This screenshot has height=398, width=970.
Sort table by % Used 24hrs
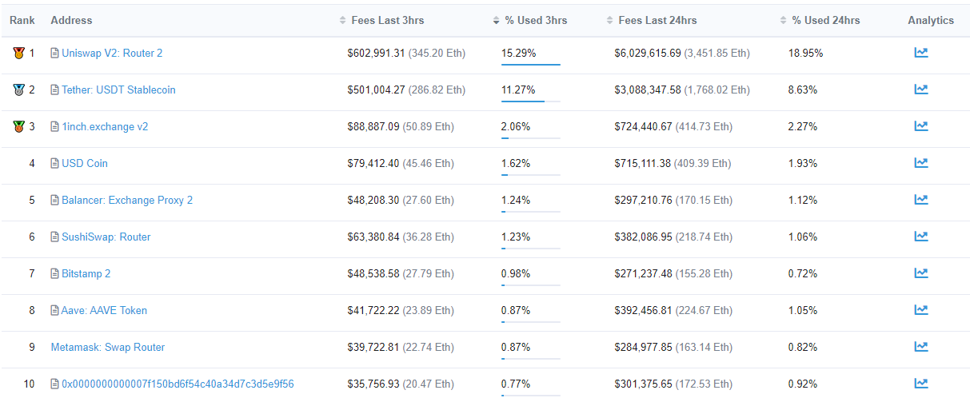pyautogui.click(x=820, y=20)
